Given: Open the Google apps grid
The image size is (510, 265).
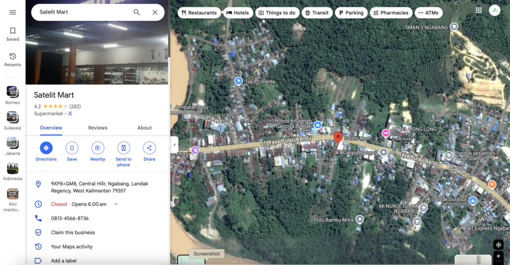Looking at the screenshot, I should pos(479,10).
